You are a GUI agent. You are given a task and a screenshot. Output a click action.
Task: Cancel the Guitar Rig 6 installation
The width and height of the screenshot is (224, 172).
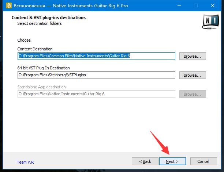(204, 161)
